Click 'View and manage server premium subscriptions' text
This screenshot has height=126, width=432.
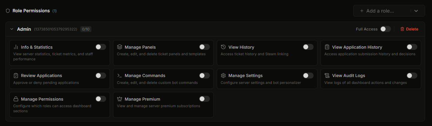pos(159,106)
